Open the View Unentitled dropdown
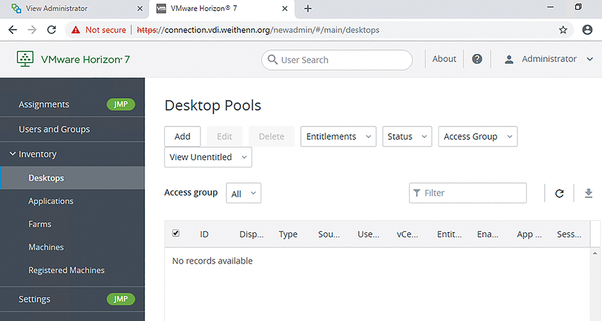 pos(208,157)
